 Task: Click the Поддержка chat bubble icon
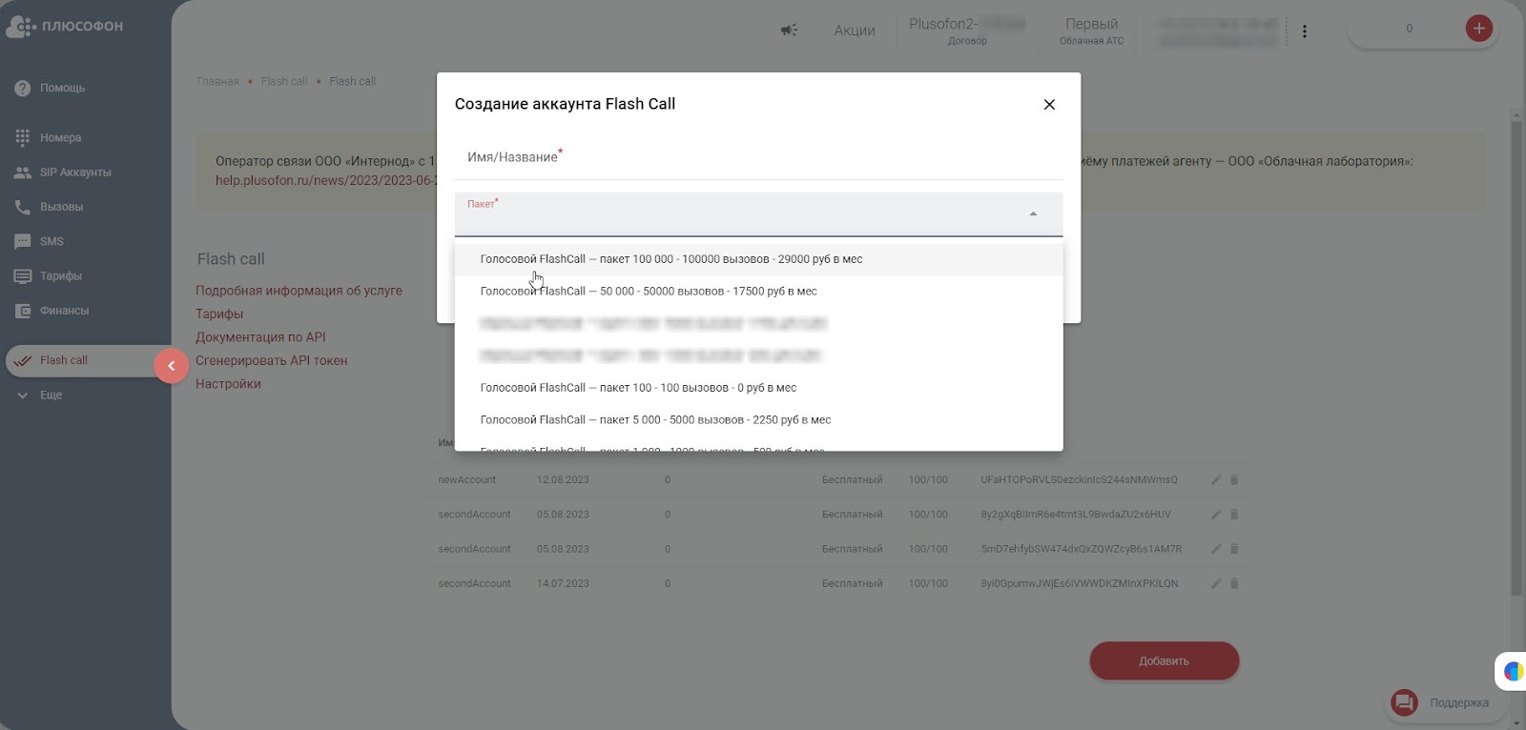(1404, 703)
